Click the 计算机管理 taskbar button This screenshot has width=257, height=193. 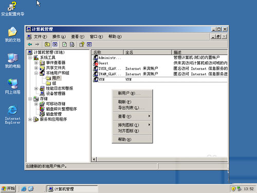72,189
